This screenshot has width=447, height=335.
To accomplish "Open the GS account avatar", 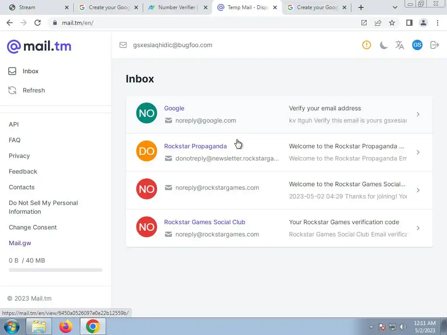I will [417, 45].
